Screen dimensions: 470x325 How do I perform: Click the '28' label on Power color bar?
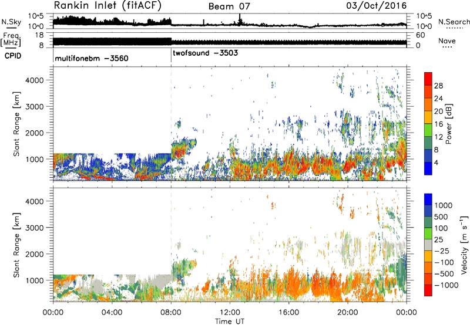[x=438, y=86]
